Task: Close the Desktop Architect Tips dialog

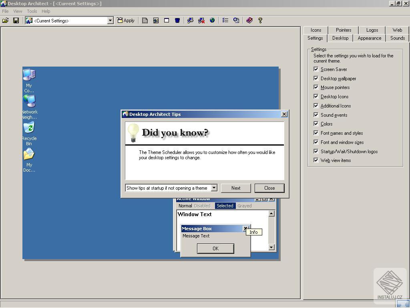Action: point(269,188)
